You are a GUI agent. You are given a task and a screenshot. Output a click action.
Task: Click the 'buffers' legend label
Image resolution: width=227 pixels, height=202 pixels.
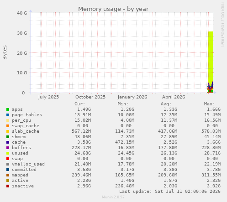click(x=21, y=148)
